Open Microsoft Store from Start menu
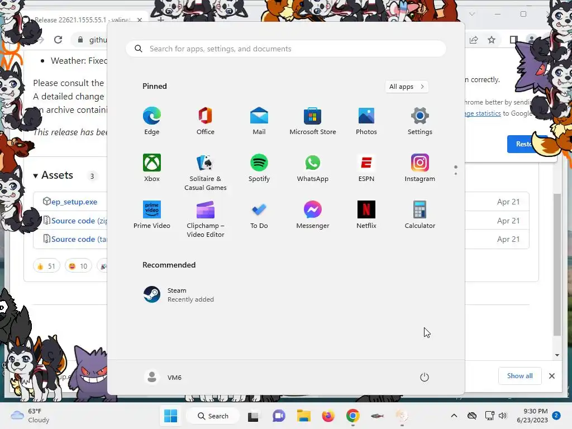The image size is (572, 429). 313,121
